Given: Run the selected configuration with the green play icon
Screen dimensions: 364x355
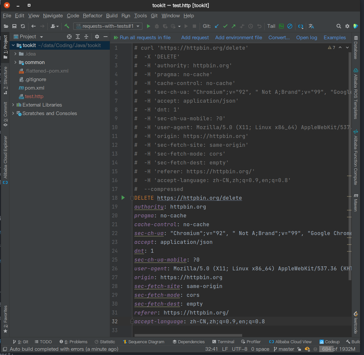Looking at the screenshot, I should [148, 26].
